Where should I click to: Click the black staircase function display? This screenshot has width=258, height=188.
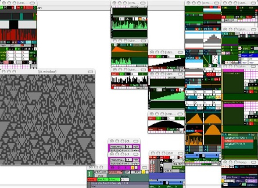tap(167, 62)
